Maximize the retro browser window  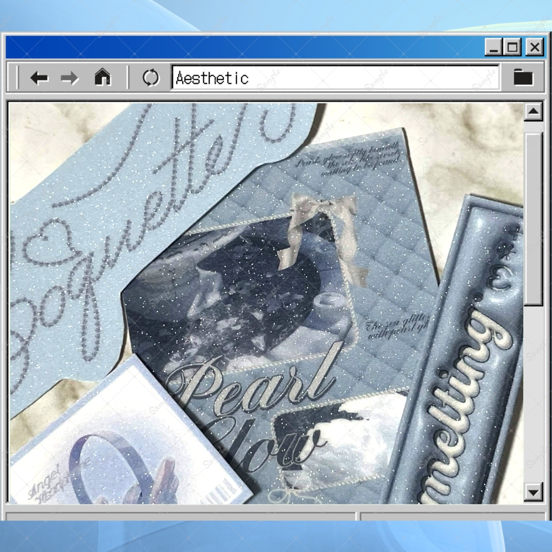512,47
